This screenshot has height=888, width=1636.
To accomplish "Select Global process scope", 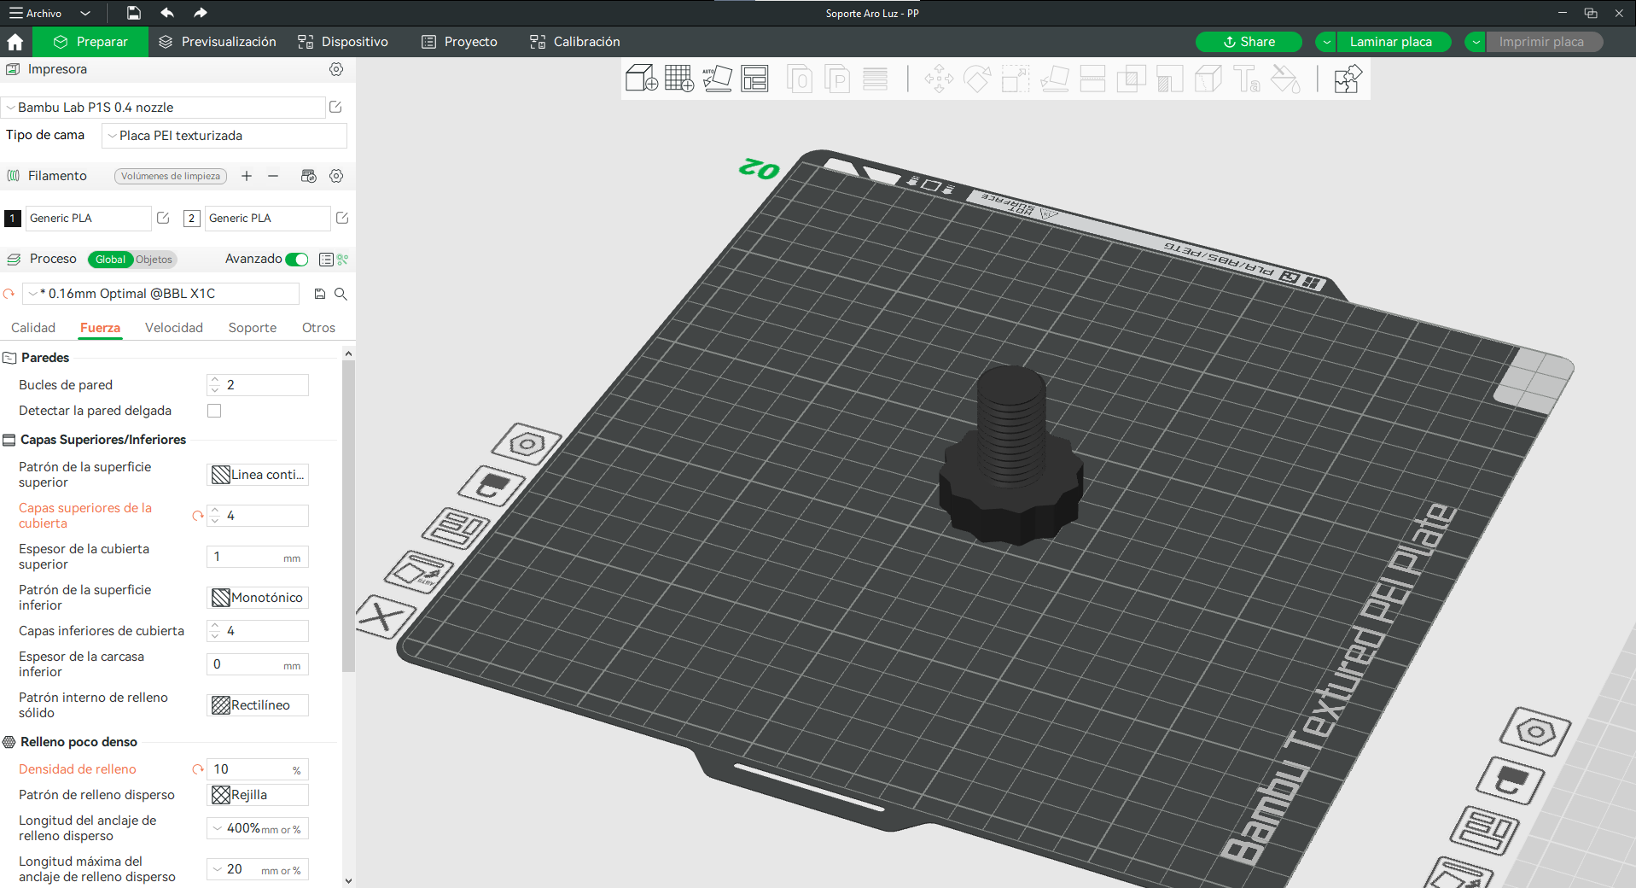I will pyautogui.click(x=110, y=260).
